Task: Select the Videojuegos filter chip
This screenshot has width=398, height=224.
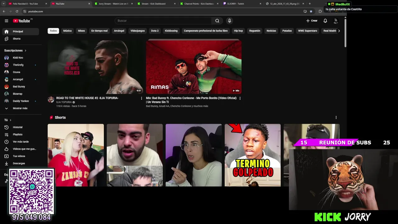Action: click(x=138, y=31)
